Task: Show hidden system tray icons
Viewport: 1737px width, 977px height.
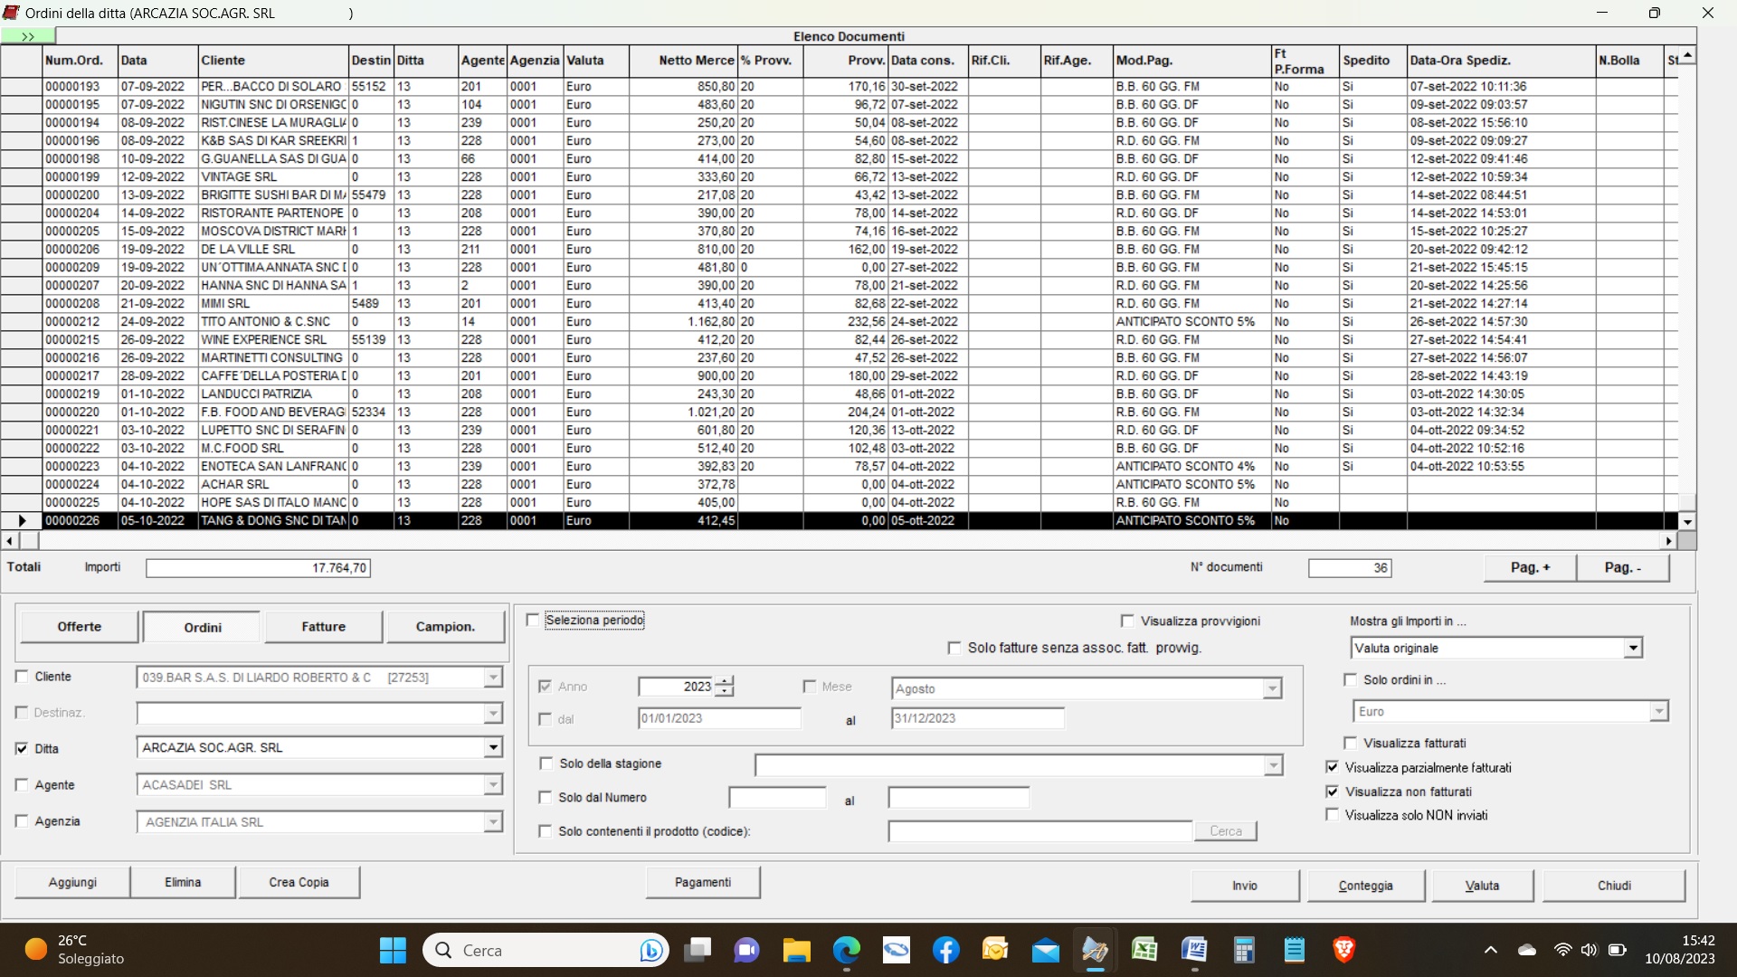Action: pos(1491,950)
